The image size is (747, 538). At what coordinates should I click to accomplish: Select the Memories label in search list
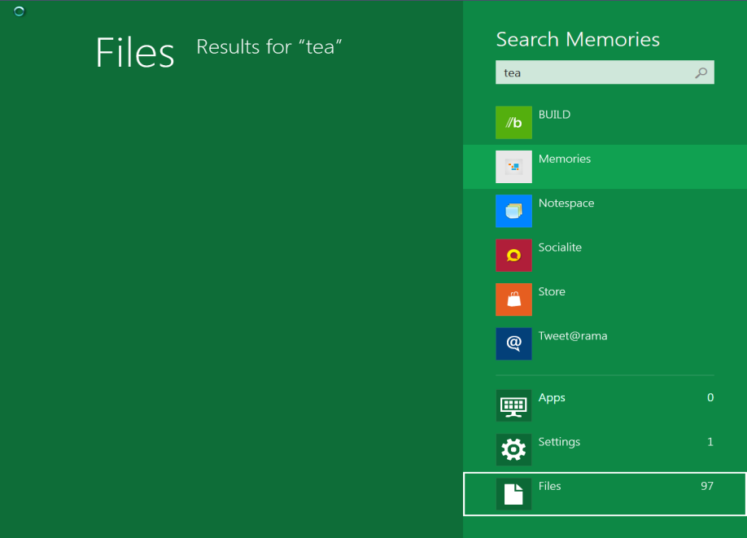tap(565, 160)
